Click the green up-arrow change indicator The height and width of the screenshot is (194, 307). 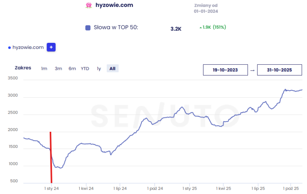tap(201, 27)
